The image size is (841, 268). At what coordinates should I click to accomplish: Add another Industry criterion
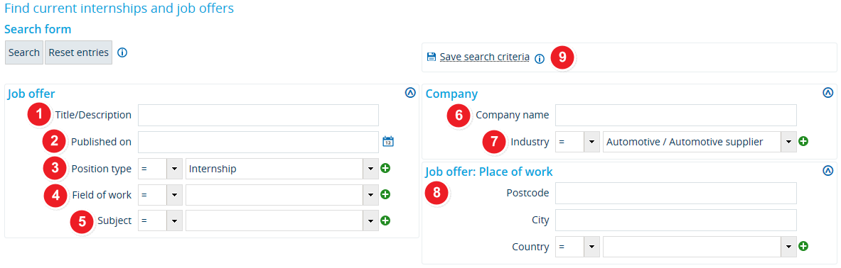click(803, 142)
